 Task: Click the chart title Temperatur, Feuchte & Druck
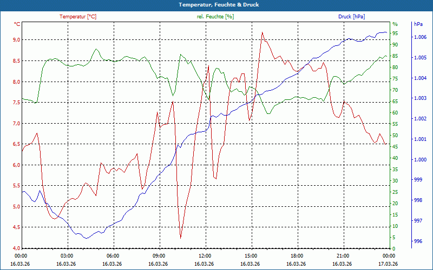(219, 5)
